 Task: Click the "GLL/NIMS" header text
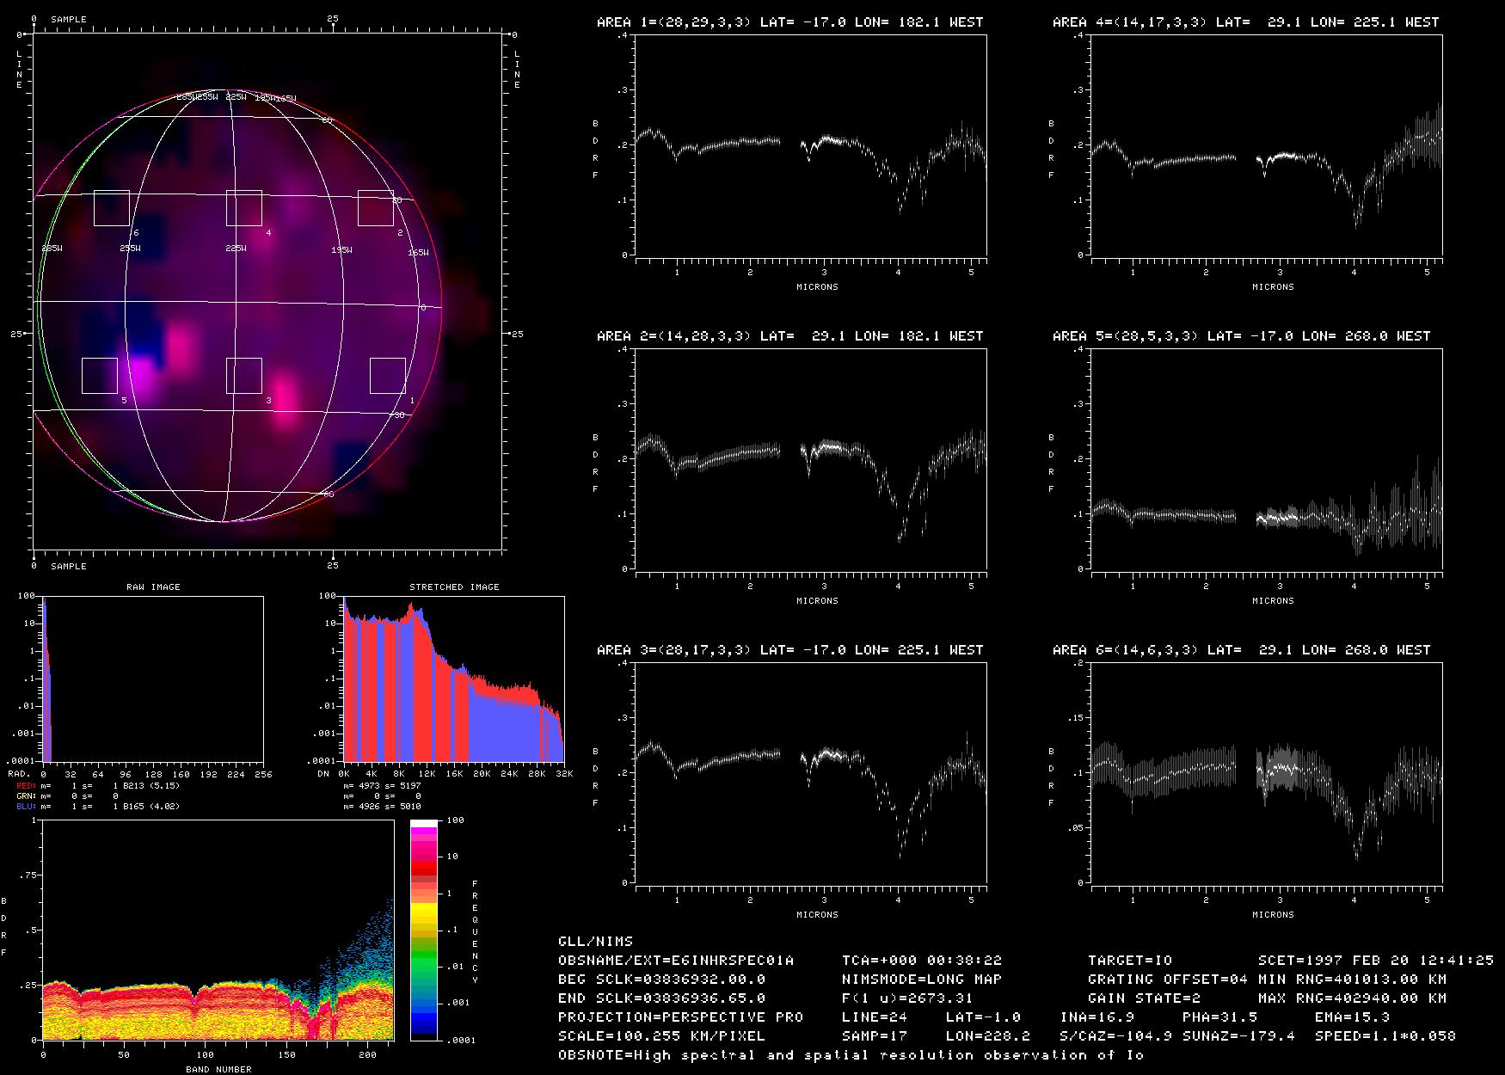[595, 942]
